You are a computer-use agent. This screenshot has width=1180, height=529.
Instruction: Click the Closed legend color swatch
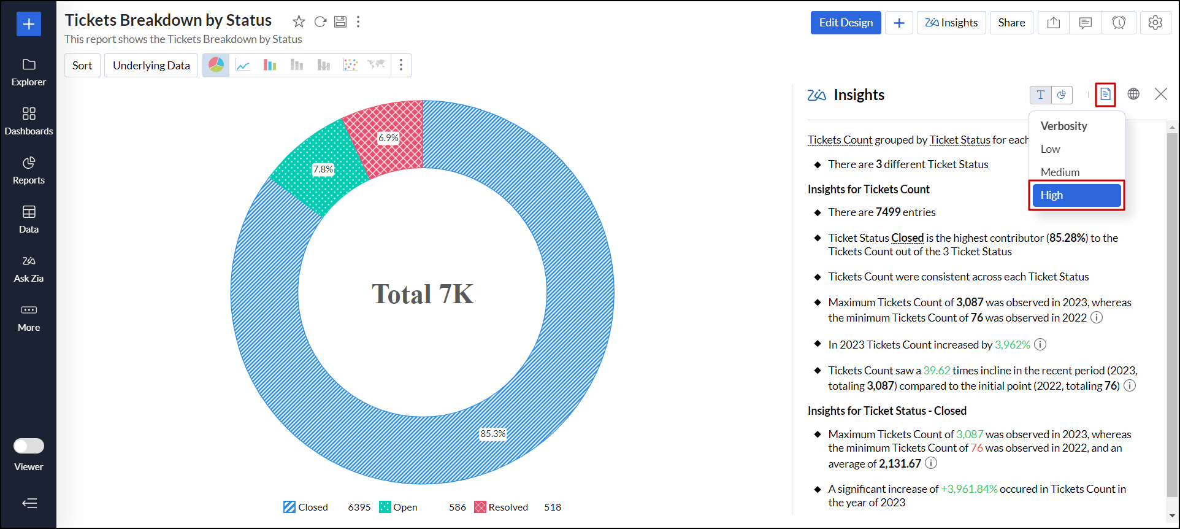click(x=289, y=507)
